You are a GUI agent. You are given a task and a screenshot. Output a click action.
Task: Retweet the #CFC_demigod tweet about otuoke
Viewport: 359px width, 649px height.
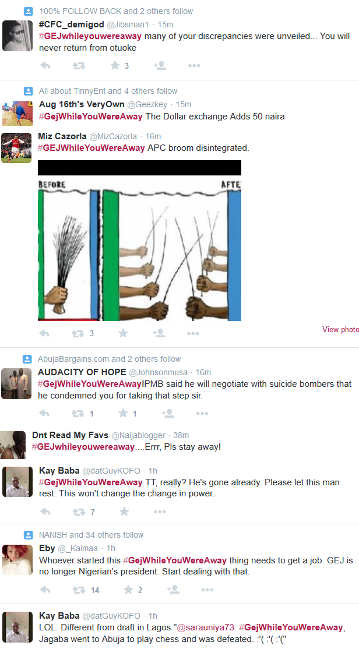(x=79, y=65)
